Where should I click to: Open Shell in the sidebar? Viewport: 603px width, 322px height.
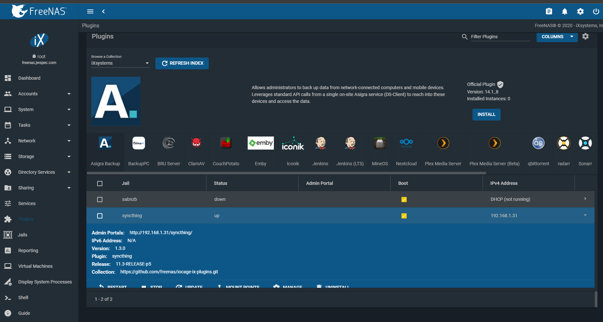click(x=39, y=298)
